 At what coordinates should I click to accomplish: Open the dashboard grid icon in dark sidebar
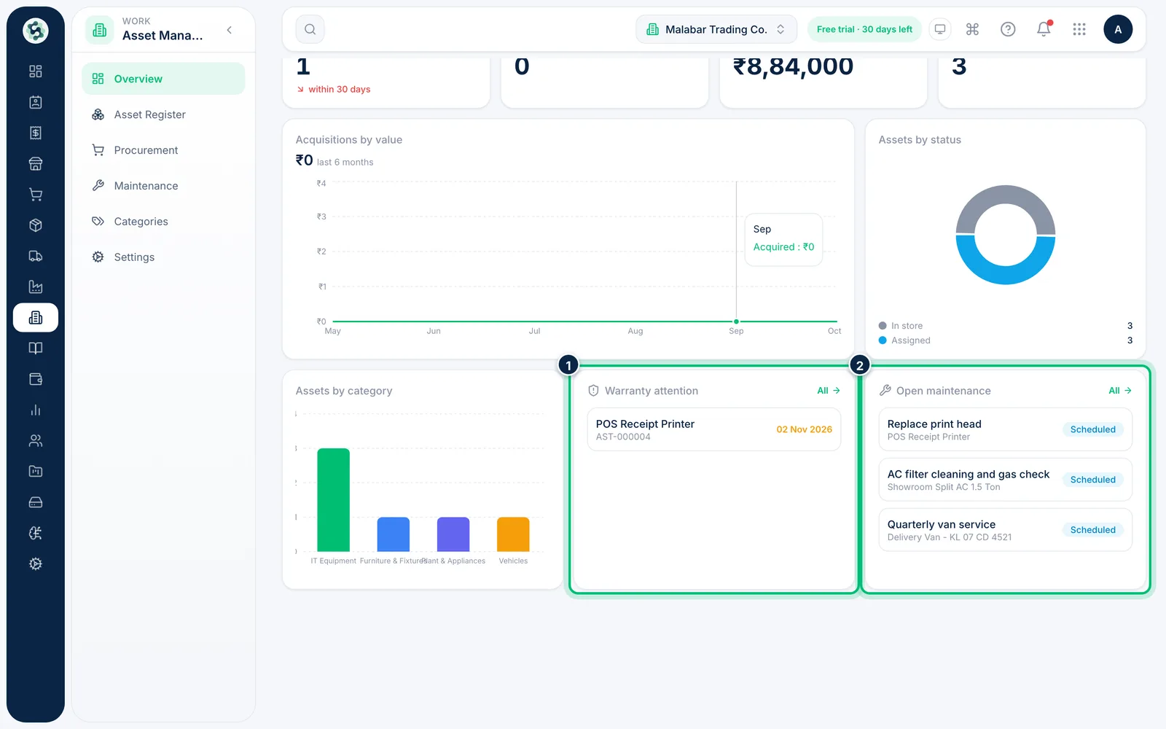(x=35, y=71)
